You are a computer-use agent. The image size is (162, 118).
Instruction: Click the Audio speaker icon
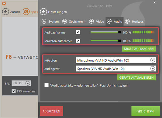point(109,21)
